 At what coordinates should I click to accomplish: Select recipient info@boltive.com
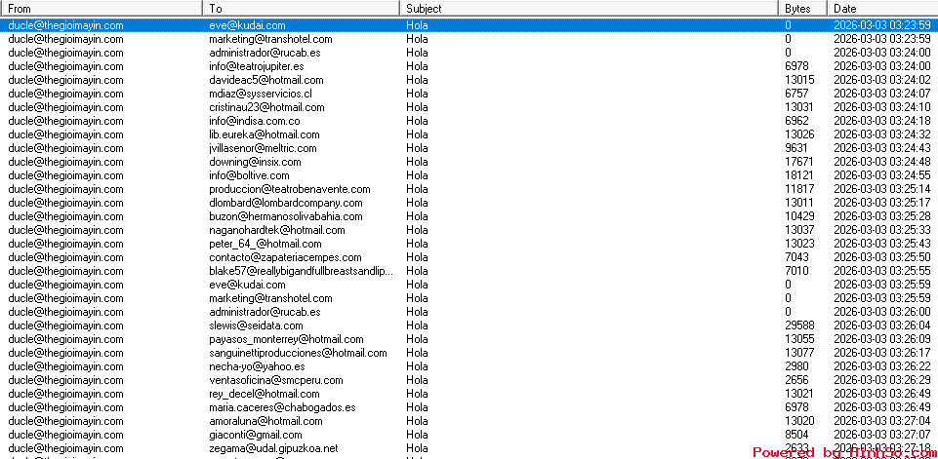click(x=249, y=175)
